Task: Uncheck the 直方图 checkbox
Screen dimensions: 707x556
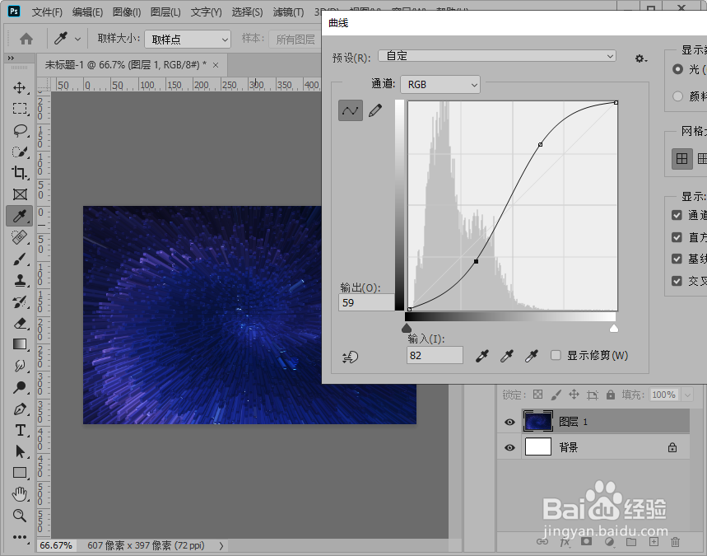Action: [x=677, y=237]
